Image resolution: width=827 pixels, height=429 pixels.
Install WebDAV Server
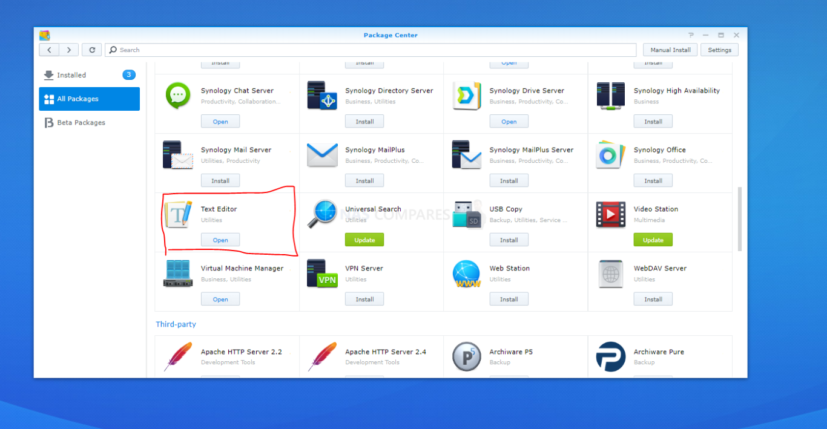click(653, 300)
